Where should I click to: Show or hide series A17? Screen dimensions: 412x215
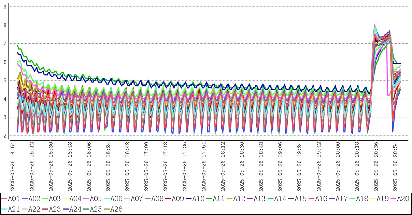point(341,198)
